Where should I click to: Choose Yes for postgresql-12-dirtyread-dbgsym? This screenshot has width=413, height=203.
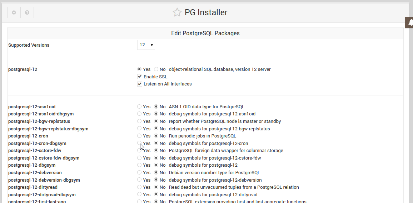coord(139,194)
